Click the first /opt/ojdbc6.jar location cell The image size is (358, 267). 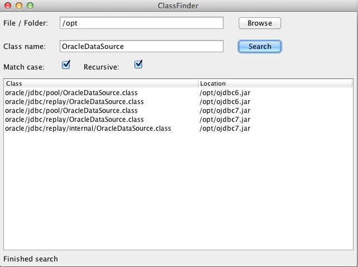pos(225,93)
